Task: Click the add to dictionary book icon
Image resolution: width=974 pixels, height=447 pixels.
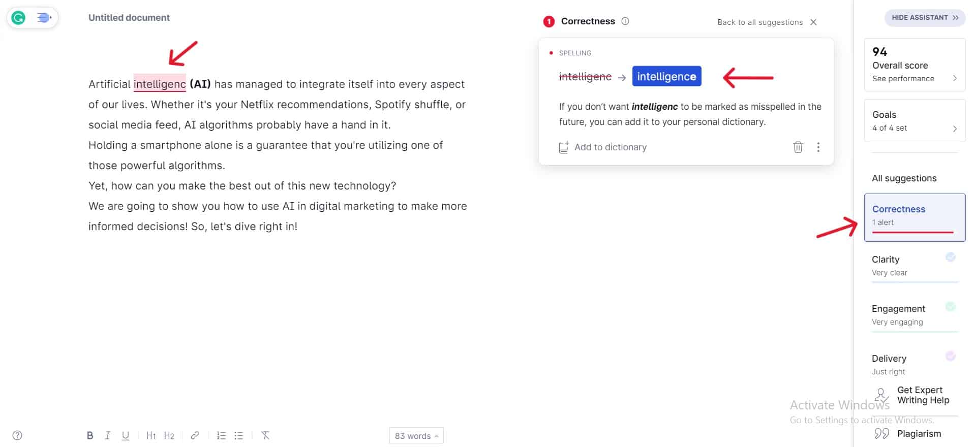Action: tap(564, 147)
